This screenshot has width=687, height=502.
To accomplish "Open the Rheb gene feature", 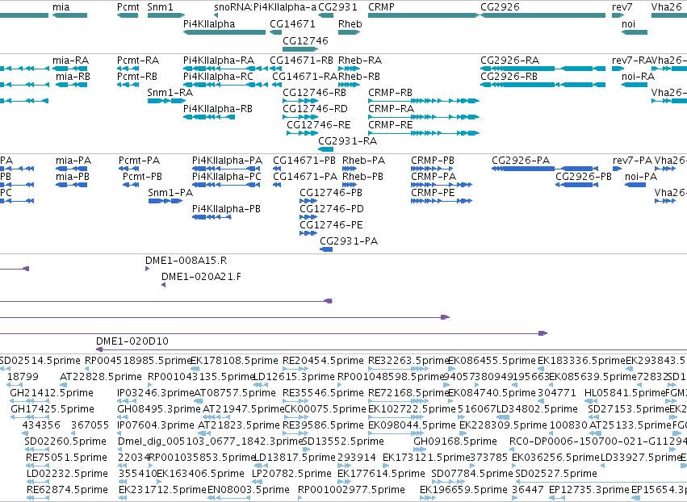I will point(350,32).
